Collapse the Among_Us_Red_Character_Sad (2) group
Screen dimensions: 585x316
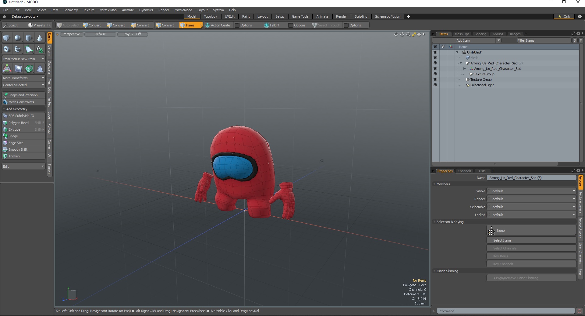click(461, 63)
